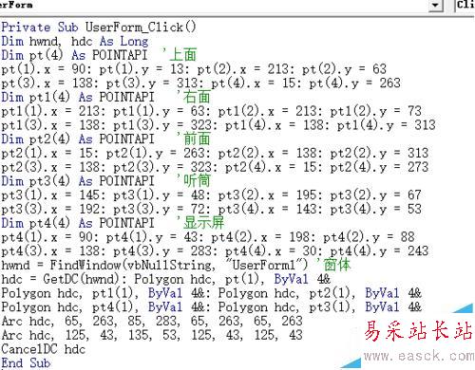The height and width of the screenshot is (370, 475).
Task: Click 'Dim pt3(4) As POINTAPI' declaration
Action: pyautogui.click(x=78, y=181)
